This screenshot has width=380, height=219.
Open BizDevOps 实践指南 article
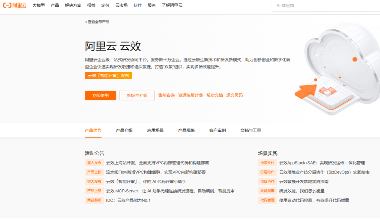point(324,172)
